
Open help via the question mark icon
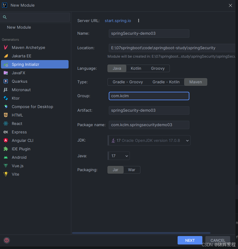coord(7,240)
